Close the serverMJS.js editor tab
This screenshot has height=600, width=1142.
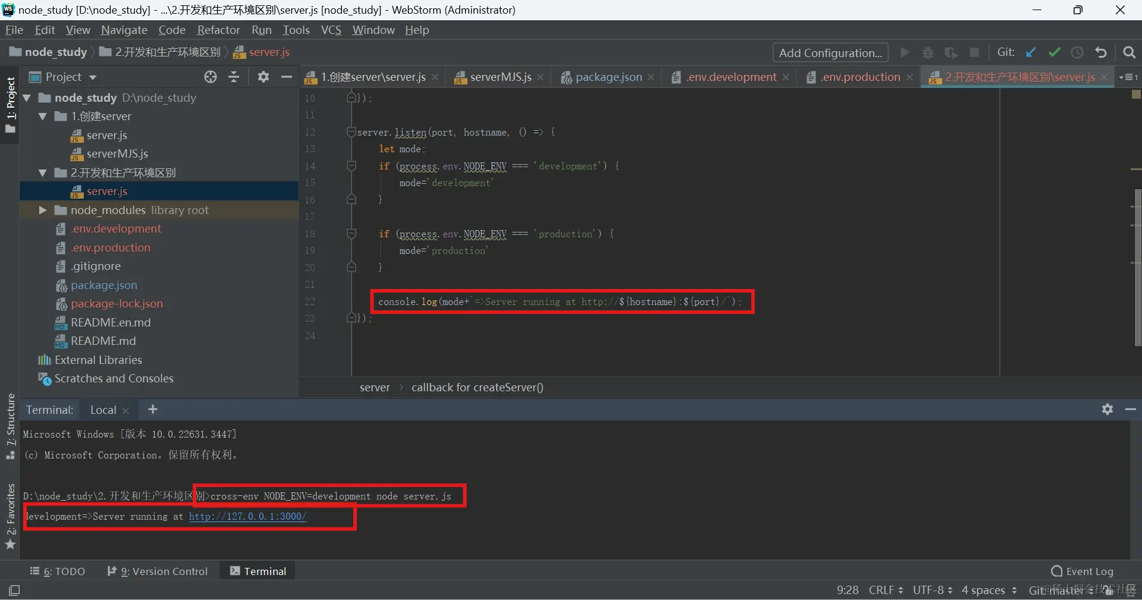click(x=540, y=77)
